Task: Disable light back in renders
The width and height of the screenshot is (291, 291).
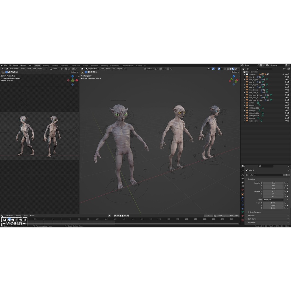Action: (288, 105)
